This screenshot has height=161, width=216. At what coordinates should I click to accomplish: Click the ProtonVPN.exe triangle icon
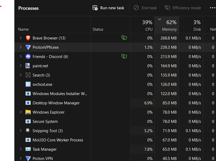(28, 47)
